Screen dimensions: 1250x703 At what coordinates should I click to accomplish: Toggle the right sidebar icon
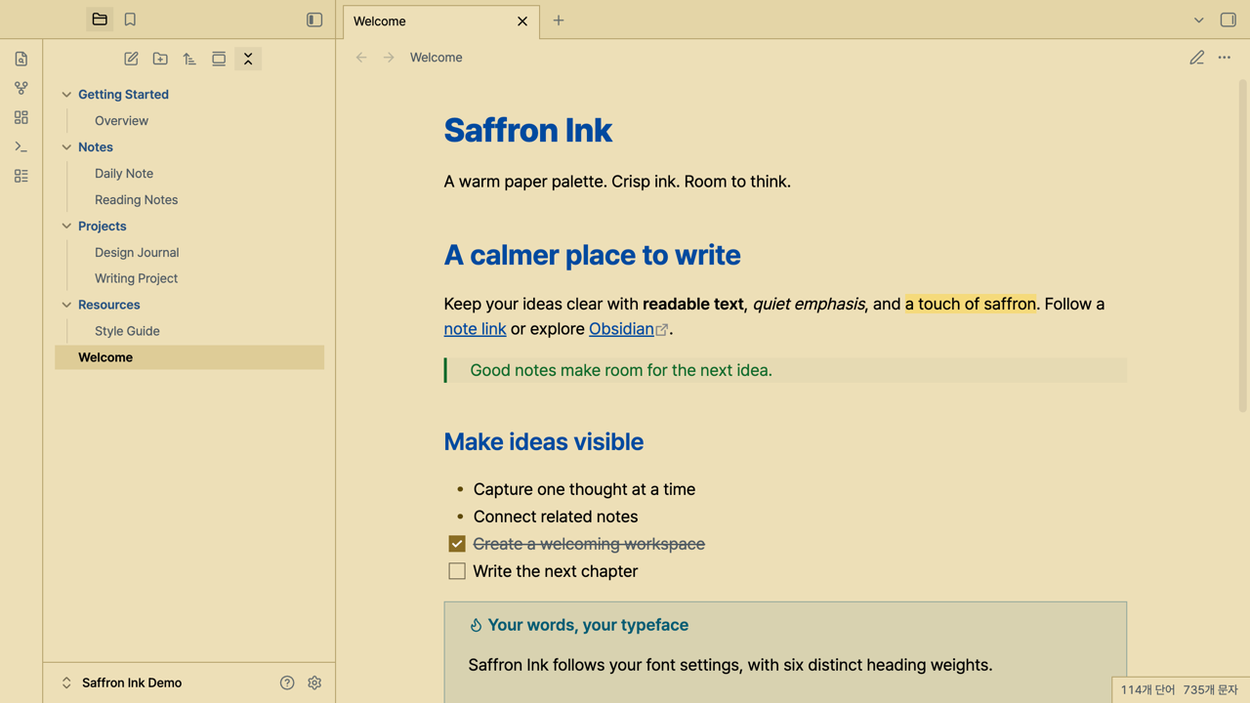pos(1229,20)
